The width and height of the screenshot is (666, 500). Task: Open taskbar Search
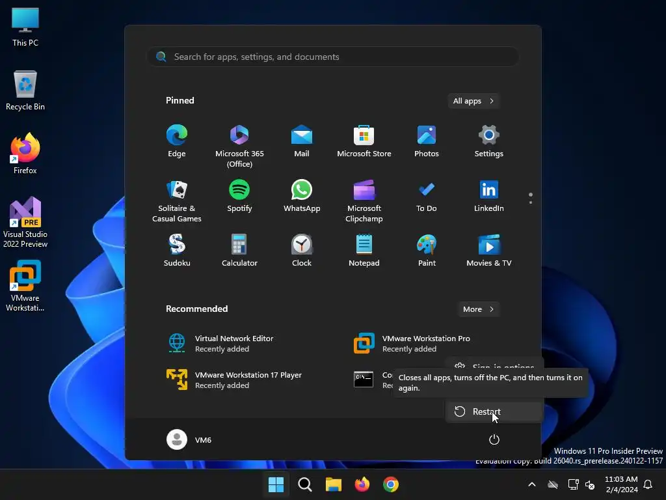pos(304,484)
